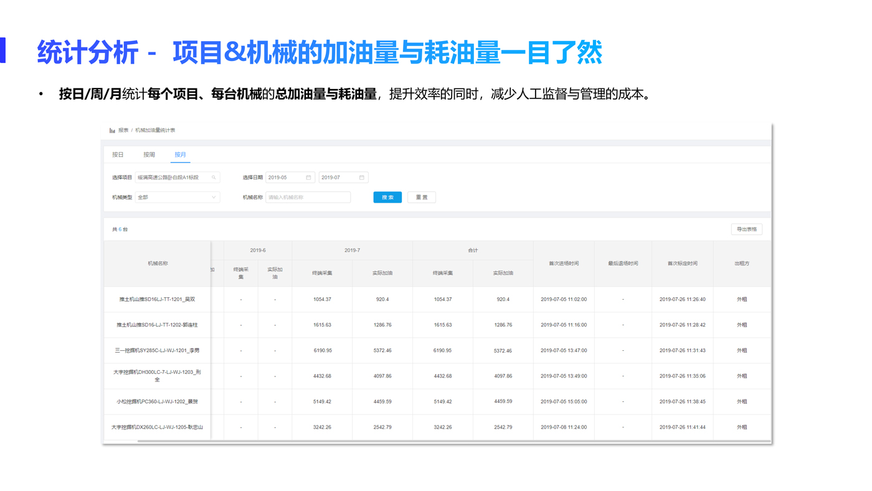The height and width of the screenshot is (491, 872).
Task: Click the 合计 column group header
Action: coord(473,250)
